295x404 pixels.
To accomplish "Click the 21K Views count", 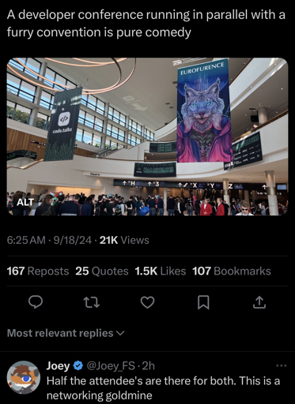I will tap(124, 240).
